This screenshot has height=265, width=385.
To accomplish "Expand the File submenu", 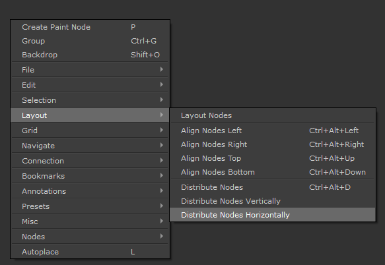I will 90,70.
